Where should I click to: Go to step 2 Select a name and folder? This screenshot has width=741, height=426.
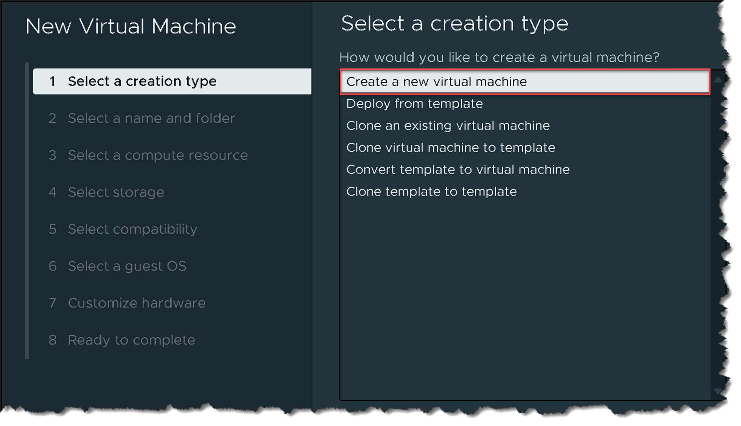(151, 119)
